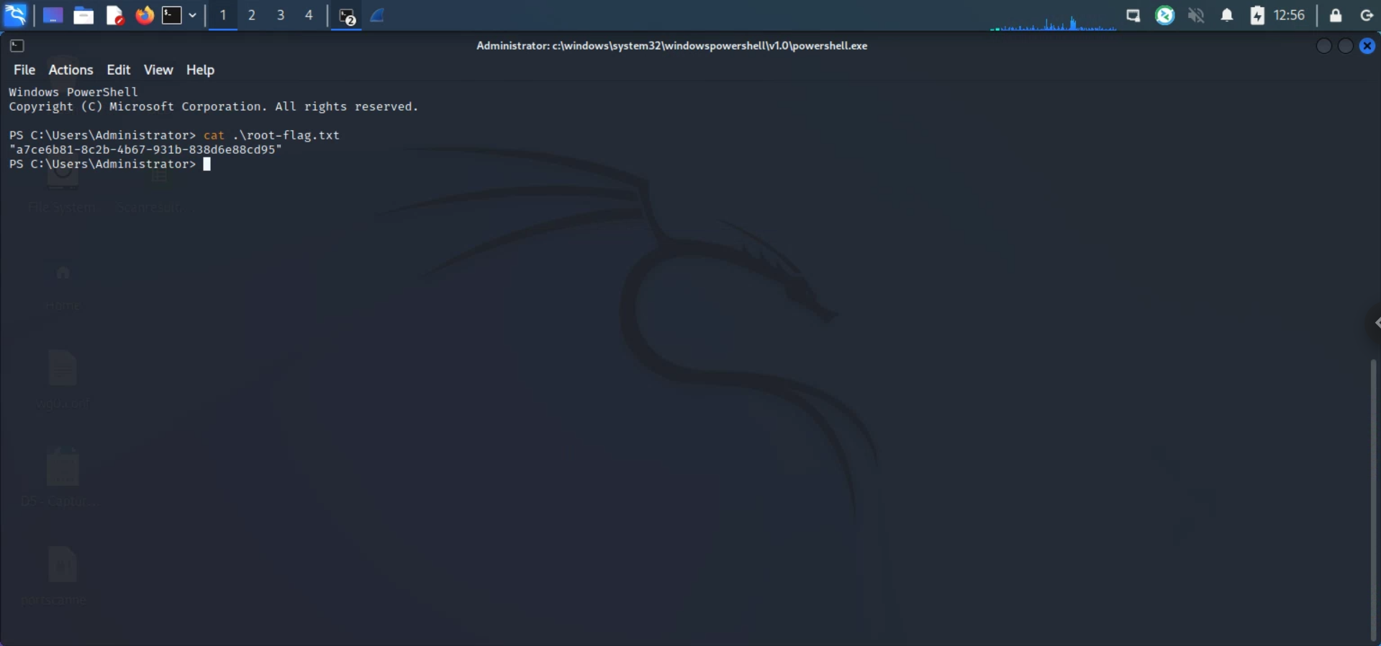Maximize the PowerShell terminal window
This screenshot has width=1381, height=646.
(x=1345, y=46)
